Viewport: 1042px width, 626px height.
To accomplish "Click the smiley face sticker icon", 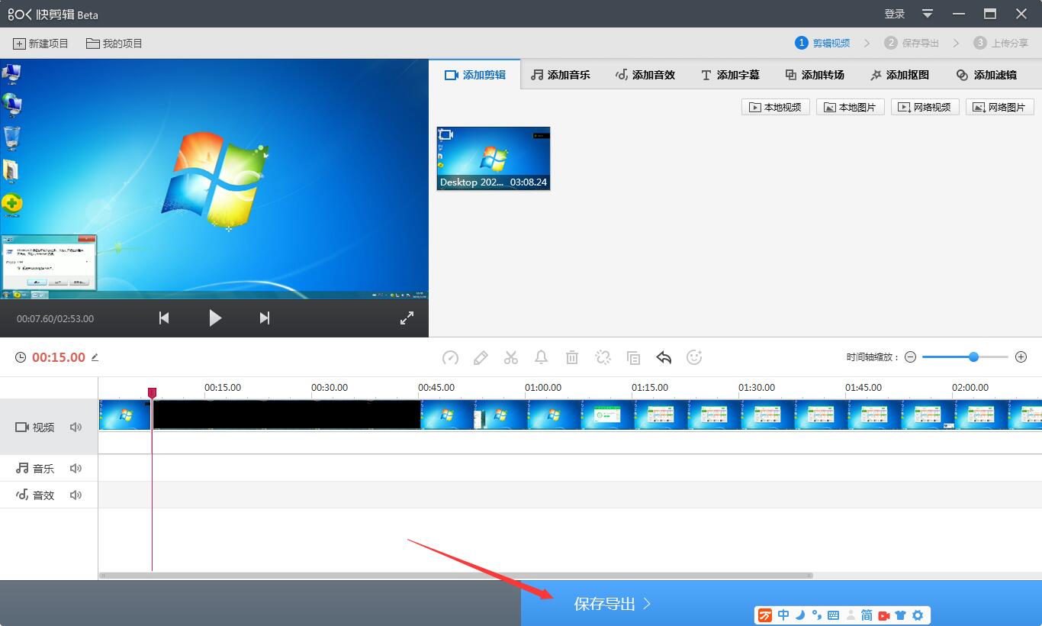I will click(x=694, y=357).
